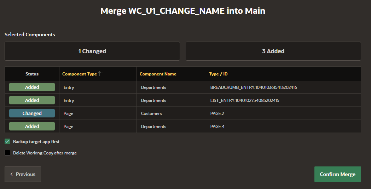Image resolution: width=371 pixels, height=189 pixels.
Task: Select the PAGE:2 Type / ID cell
Action: pos(283,113)
